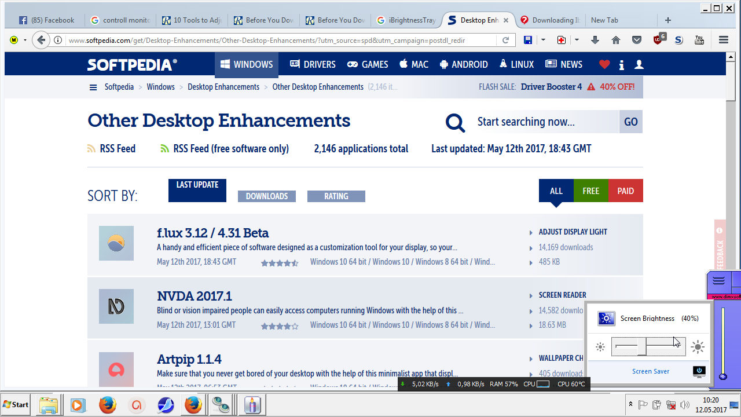Click the GO search button
Viewport: 741px width, 417px height.
(631, 122)
